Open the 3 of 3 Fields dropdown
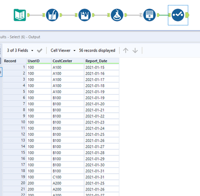The height and width of the screenshot is (196, 200). click(20, 50)
